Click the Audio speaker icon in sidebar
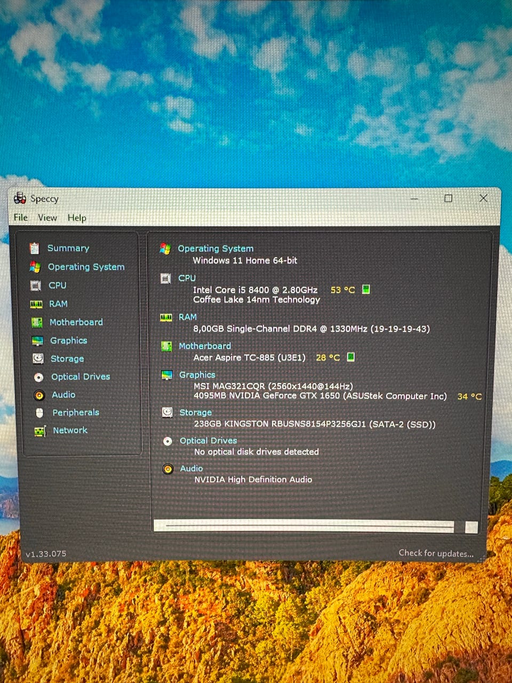 [x=39, y=395]
